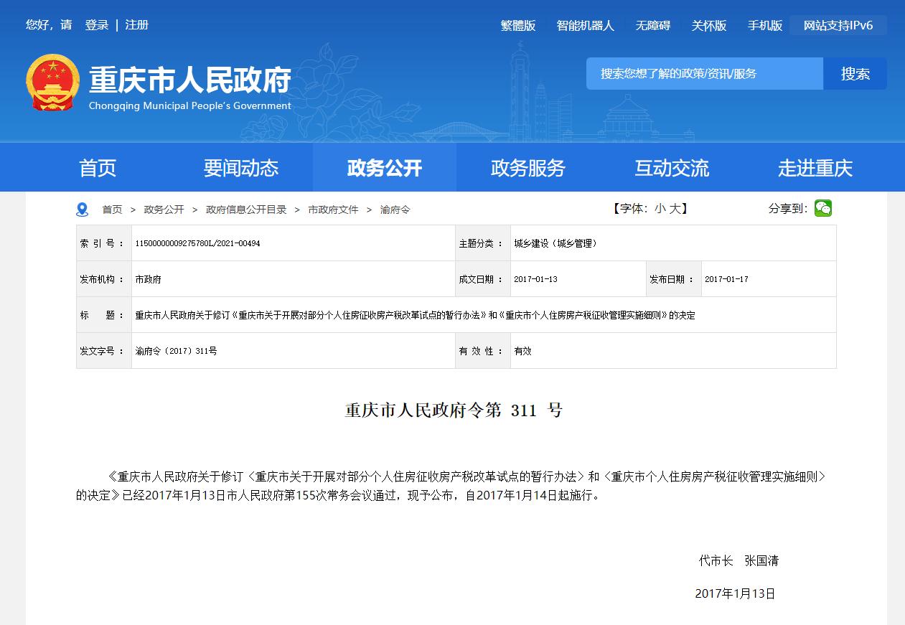The width and height of the screenshot is (905, 625).
Task: Click the 登录 link
Action: (95, 24)
